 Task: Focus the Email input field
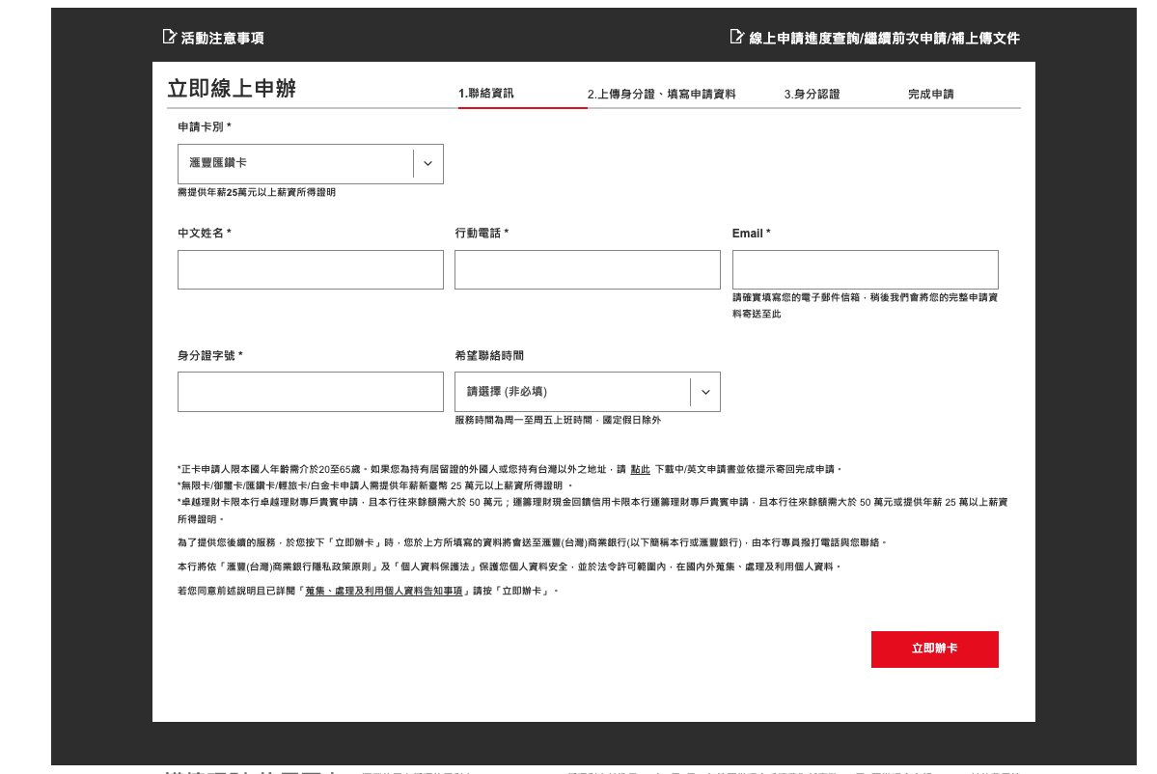pyautogui.click(x=865, y=270)
